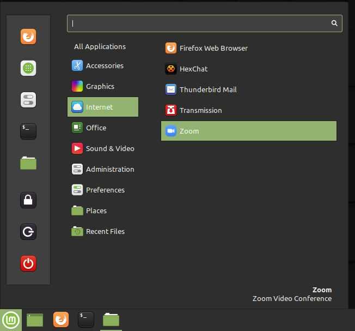Viewport: 355px width, 331px height.
Task: Open Files manager from the bottom panel
Action: pyautogui.click(x=111, y=320)
